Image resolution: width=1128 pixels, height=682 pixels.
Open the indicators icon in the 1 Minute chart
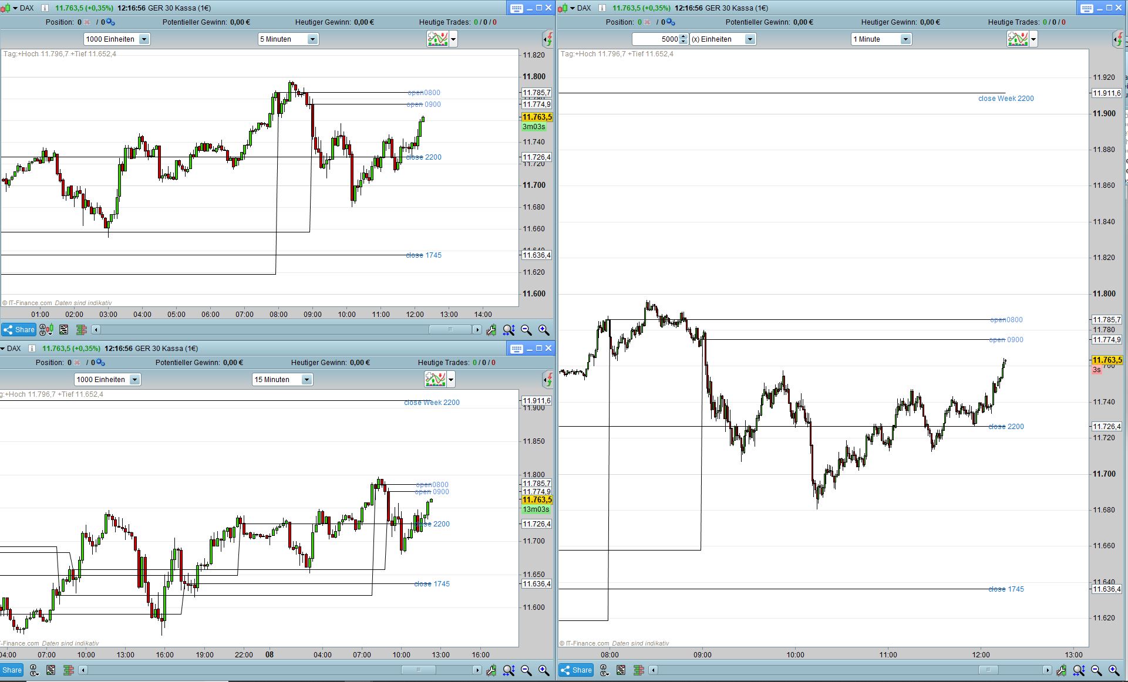point(1018,39)
